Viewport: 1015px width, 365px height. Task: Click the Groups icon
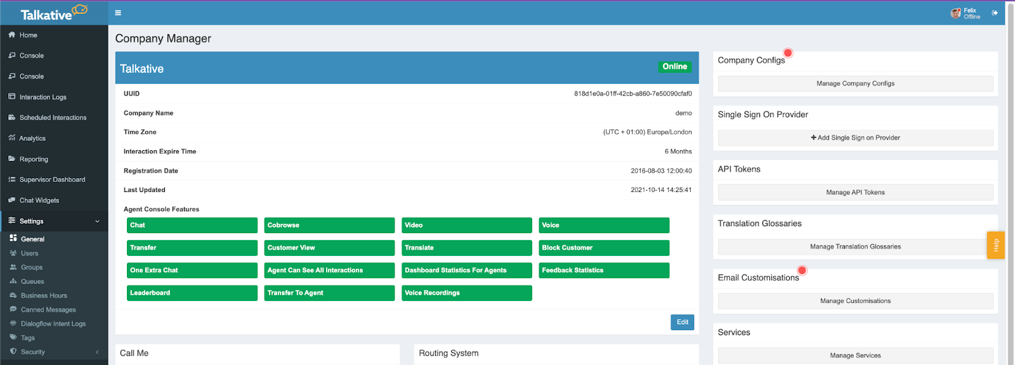tap(13, 267)
